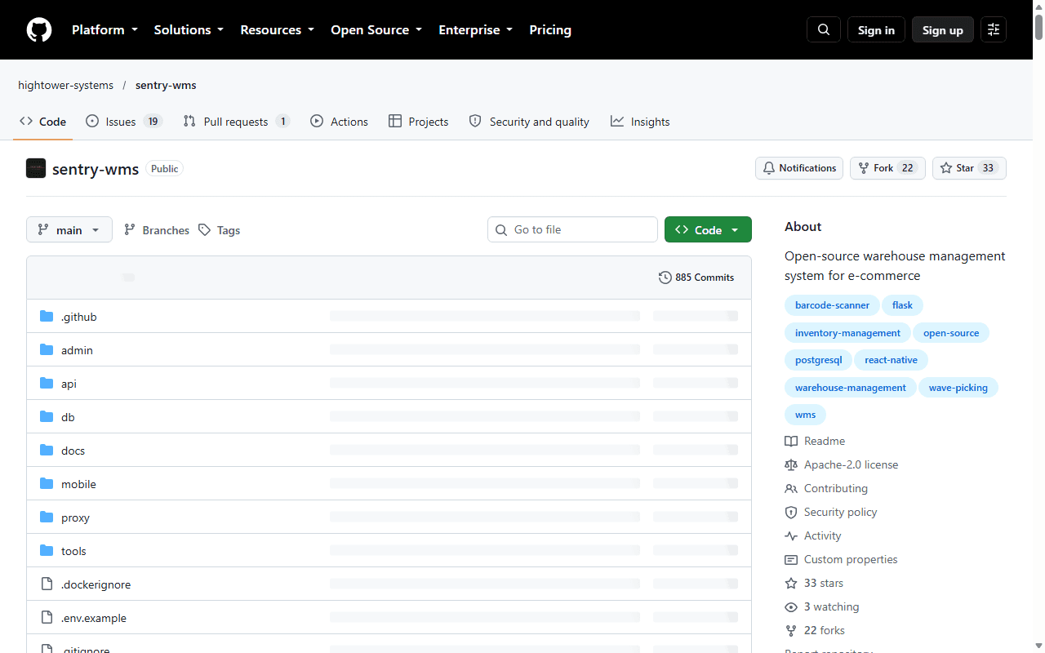Fork the sentry-wms repository
The width and height of the screenshot is (1045, 653).
pyautogui.click(x=887, y=168)
